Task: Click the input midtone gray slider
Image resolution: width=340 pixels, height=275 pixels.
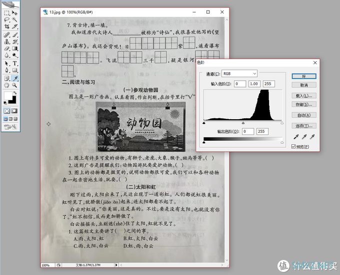Action: 243,123
